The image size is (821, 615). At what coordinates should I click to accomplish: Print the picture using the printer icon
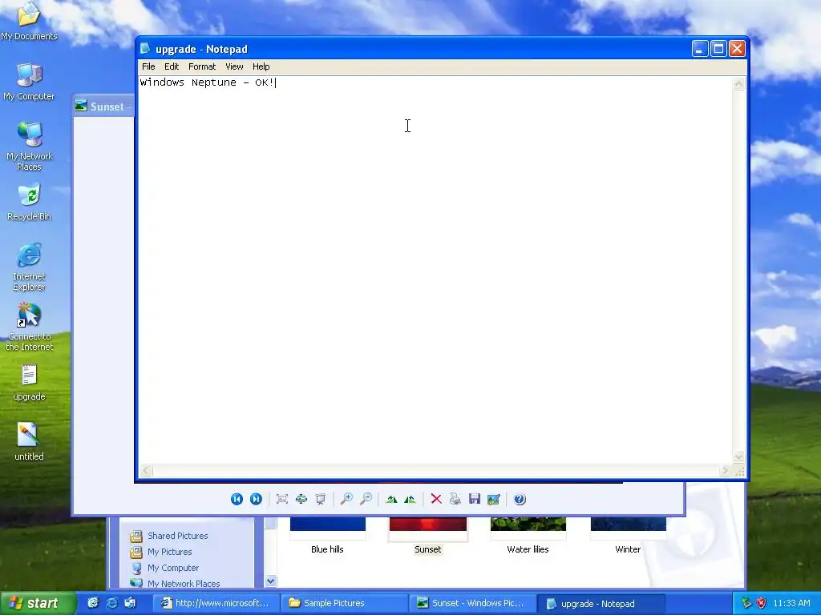click(455, 499)
